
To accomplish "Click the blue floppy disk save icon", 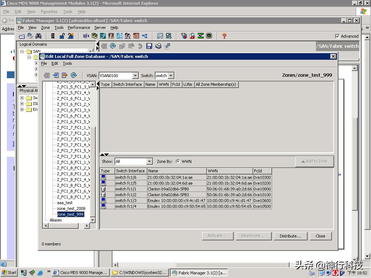I will (x=149, y=46).
